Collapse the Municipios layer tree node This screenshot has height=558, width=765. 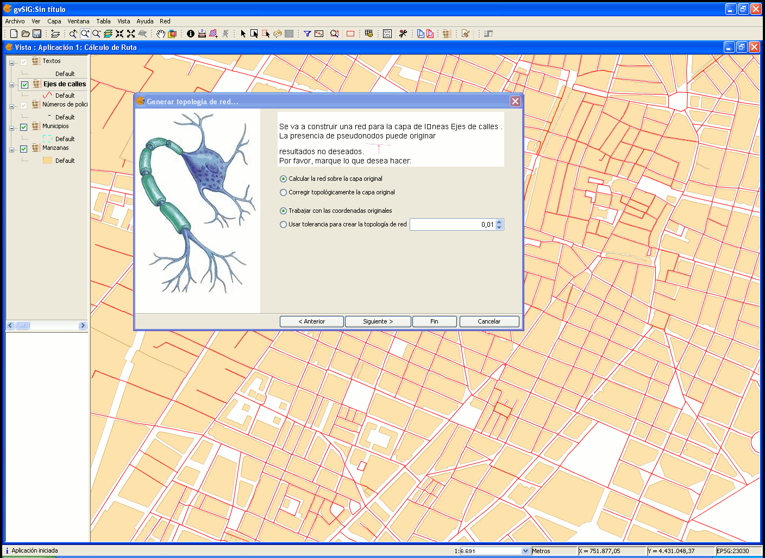click(11, 128)
